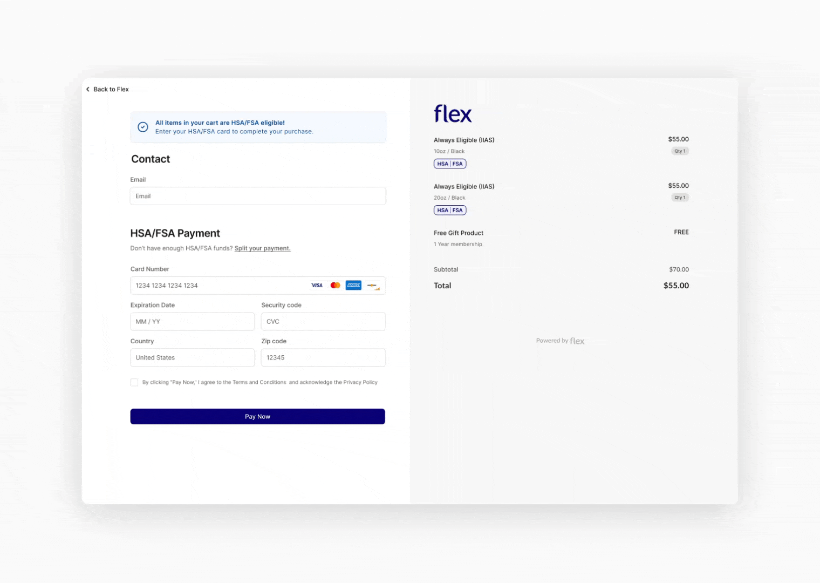820x583 pixels.
Task: Check the Terms and Conditions agreement checkbox
Action: [x=134, y=382]
